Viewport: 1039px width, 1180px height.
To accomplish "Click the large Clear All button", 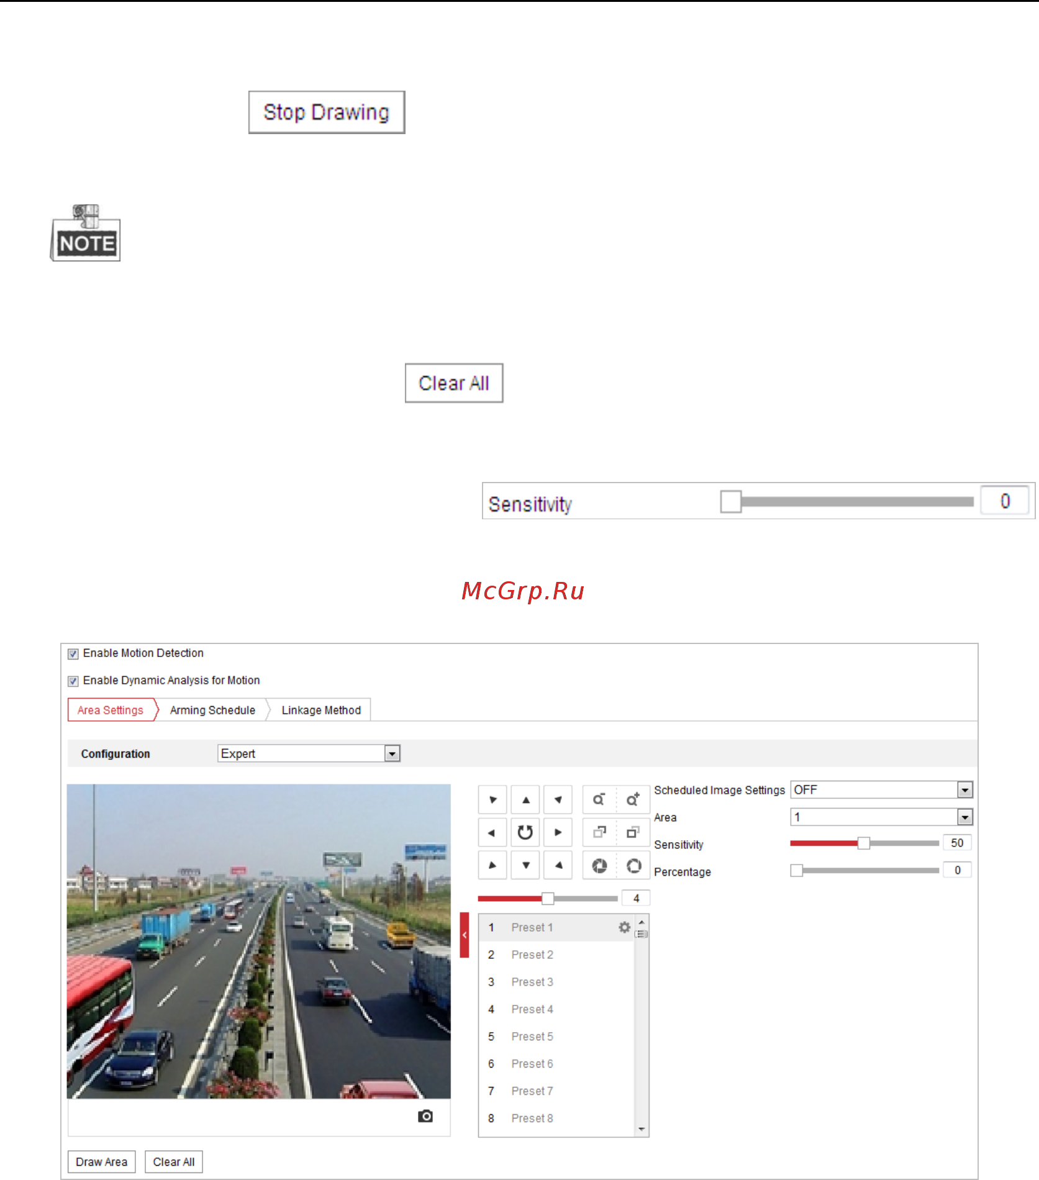I will (x=454, y=383).
